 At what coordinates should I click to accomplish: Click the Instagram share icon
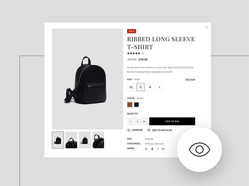pyautogui.click(x=158, y=149)
